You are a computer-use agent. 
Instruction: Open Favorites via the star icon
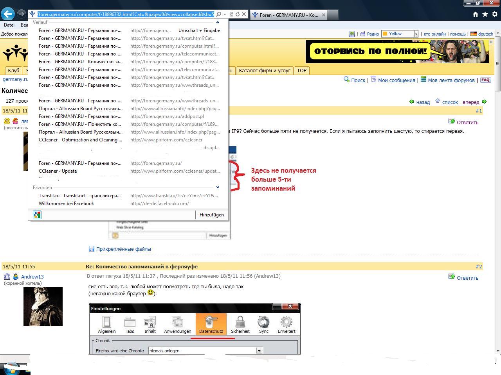[485, 14]
